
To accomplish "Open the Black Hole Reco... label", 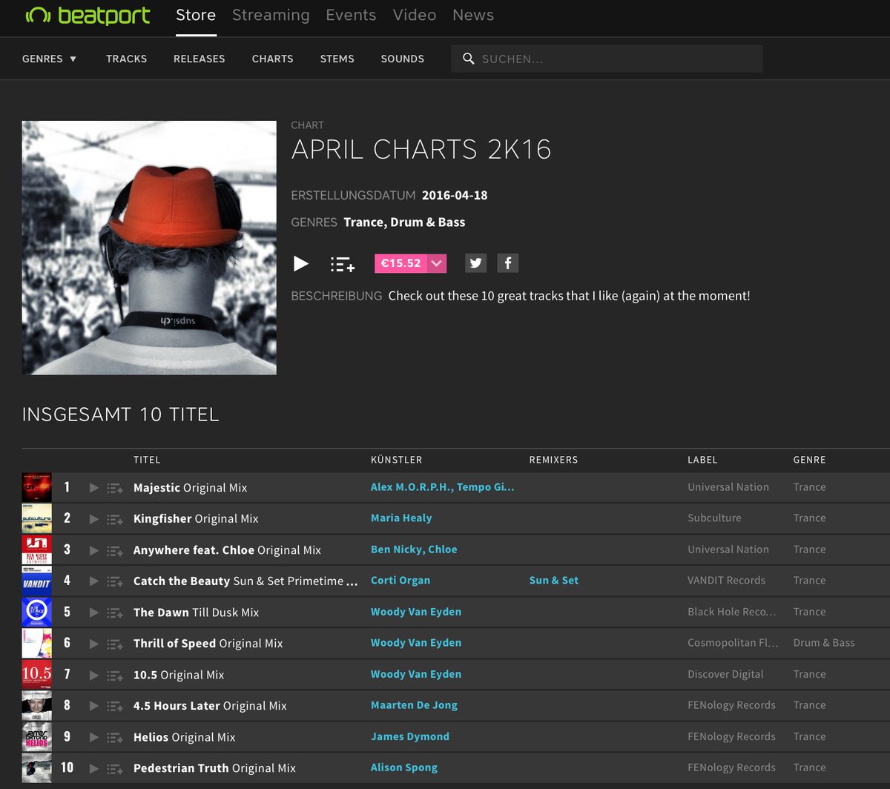I will (732, 612).
